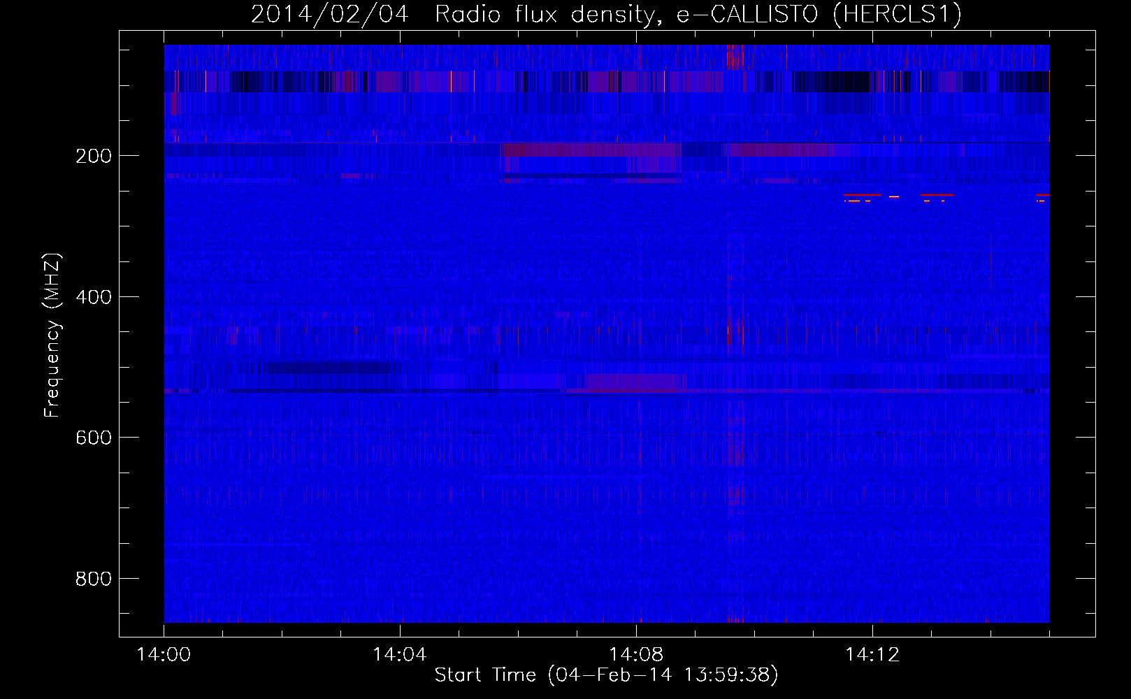Screen dimensions: 1131x699
Task: Click the '600' frequency tick label
Action: pos(94,438)
